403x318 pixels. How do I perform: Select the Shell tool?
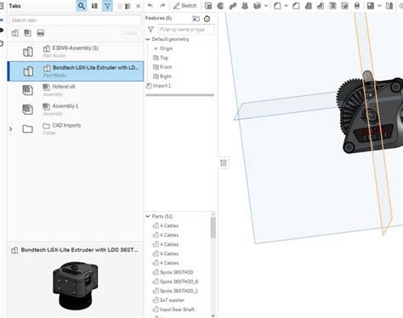tap(332, 6)
